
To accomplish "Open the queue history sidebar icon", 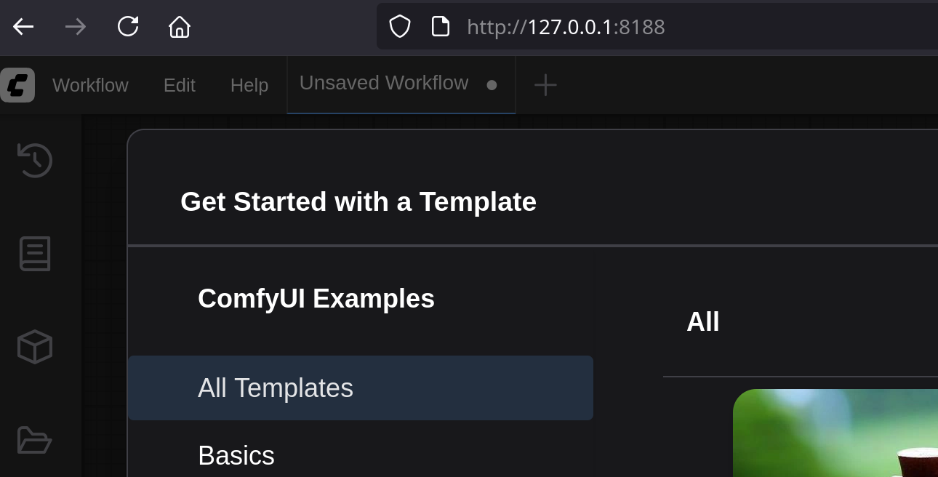I will click(34, 160).
